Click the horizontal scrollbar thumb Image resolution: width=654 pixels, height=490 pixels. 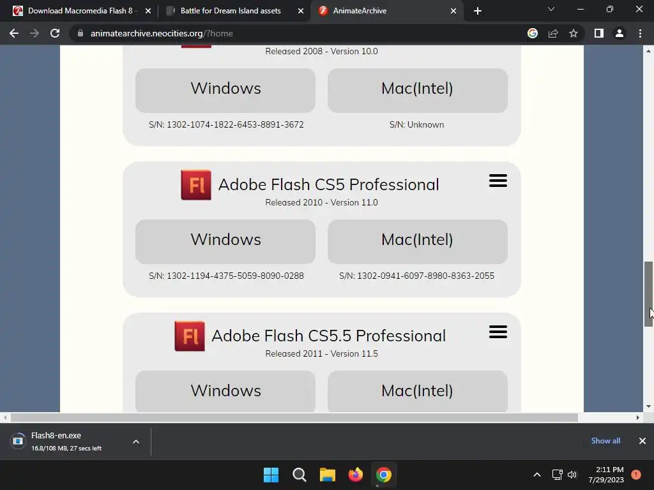coord(294,417)
